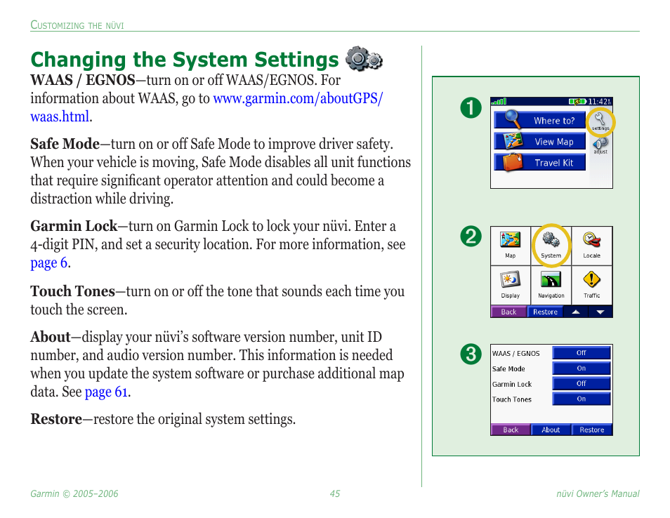Click the map icon on View Map
Viewport: 670px width, 518px height.
[x=513, y=140]
